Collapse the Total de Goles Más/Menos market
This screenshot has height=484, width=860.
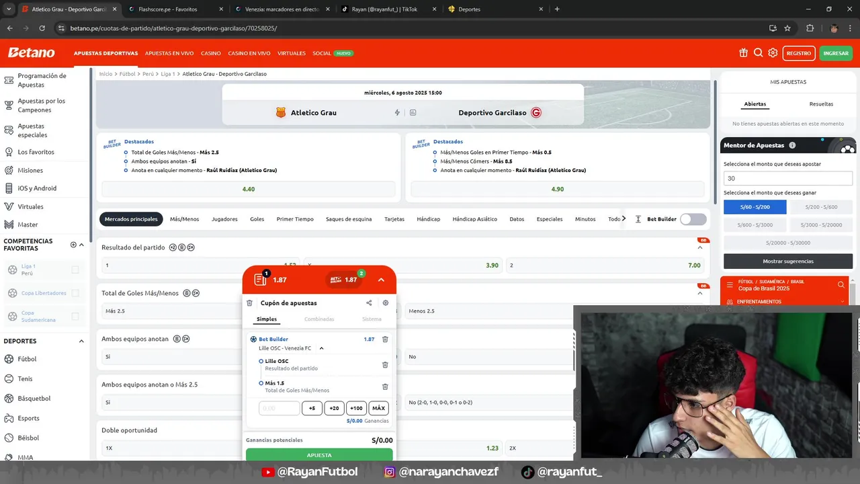(x=699, y=294)
